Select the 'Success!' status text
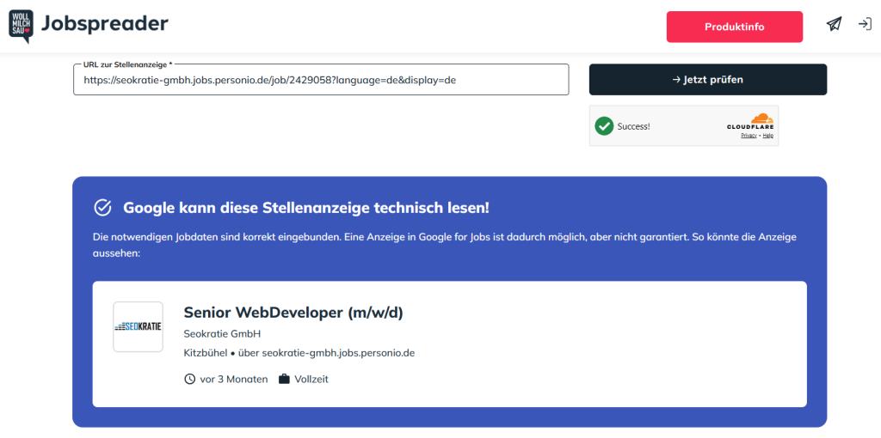Image resolution: width=881 pixels, height=438 pixels. pyautogui.click(x=633, y=126)
